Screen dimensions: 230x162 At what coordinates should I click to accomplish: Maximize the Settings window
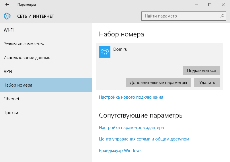[210, 5]
